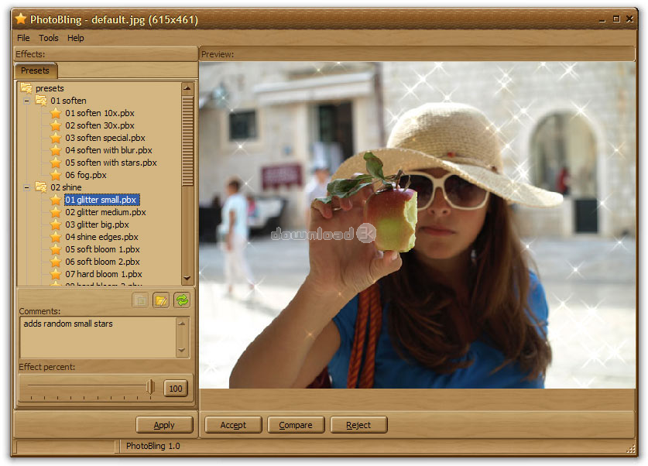
Task: Switch to the Presets tab
Action: click(35, 70)
